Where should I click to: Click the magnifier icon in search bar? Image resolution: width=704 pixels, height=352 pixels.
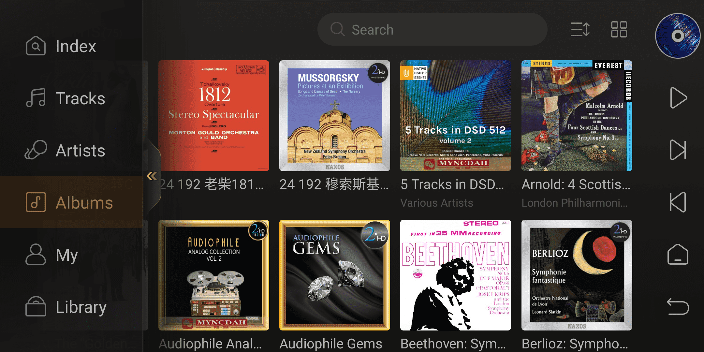pos(337,29)
